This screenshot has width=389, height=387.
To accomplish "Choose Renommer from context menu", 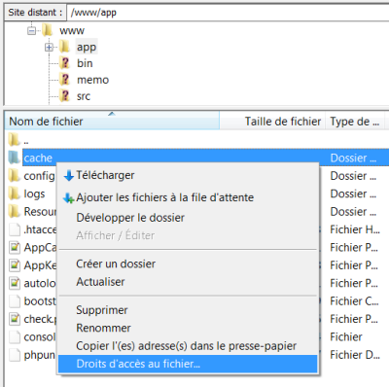I will pos(103,328).
